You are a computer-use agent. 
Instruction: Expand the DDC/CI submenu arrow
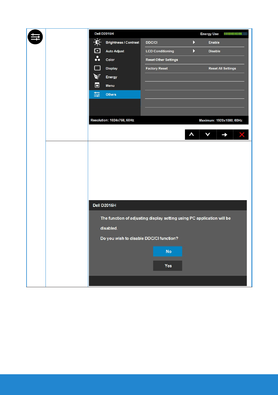click(194, 42)
